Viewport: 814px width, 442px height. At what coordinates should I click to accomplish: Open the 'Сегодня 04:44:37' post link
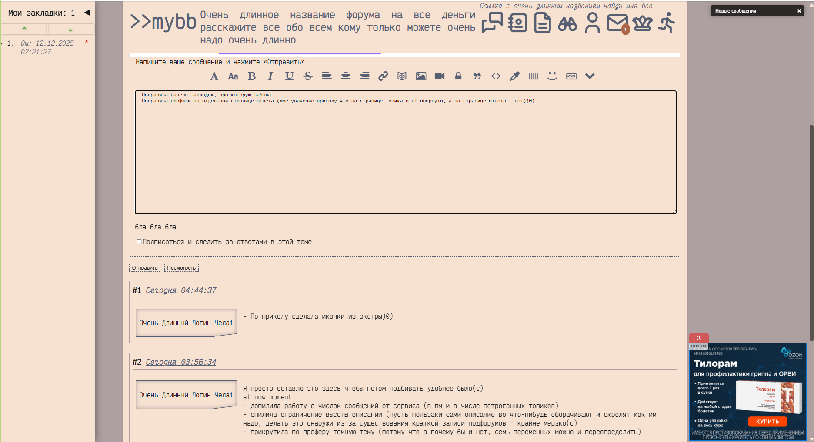(x=181, y=290)
